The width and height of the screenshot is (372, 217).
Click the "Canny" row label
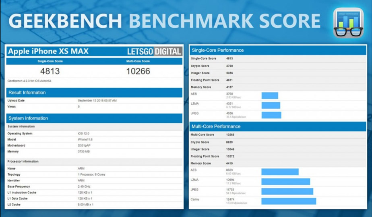195,199
